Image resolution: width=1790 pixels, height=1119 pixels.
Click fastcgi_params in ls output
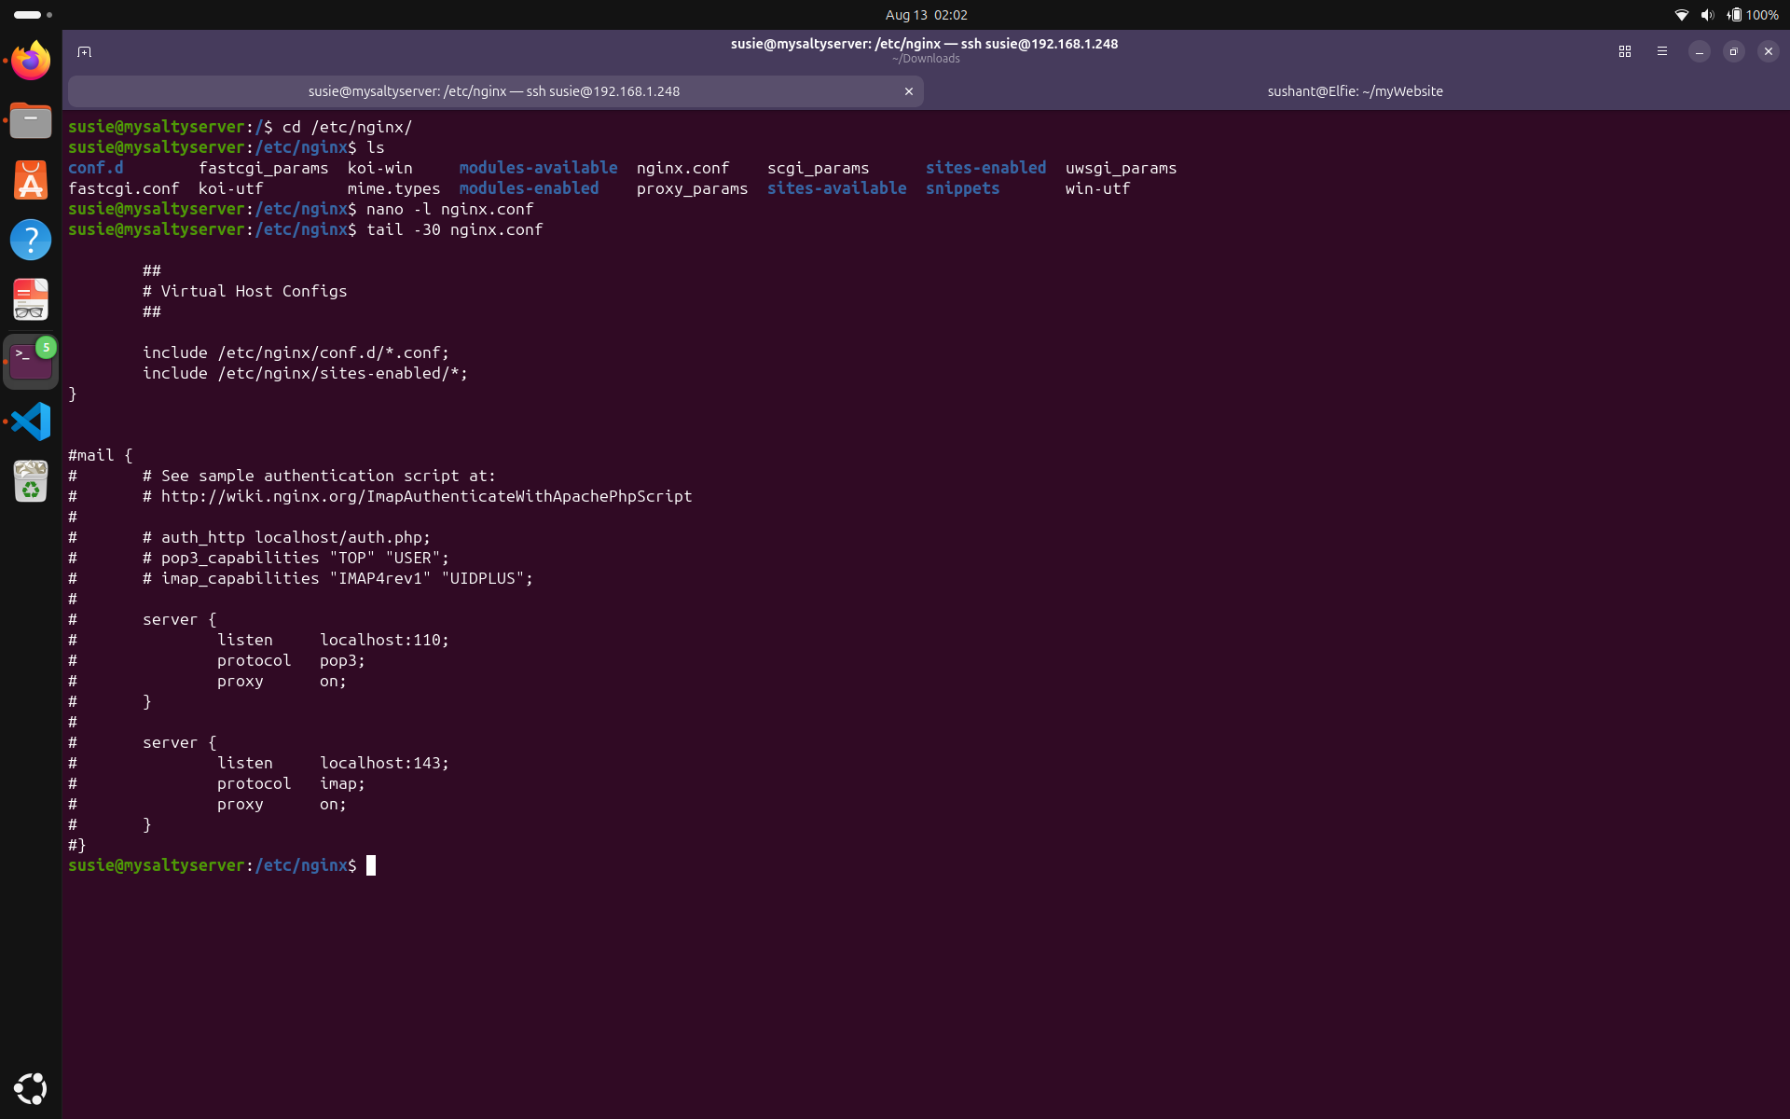click(263, 168)
